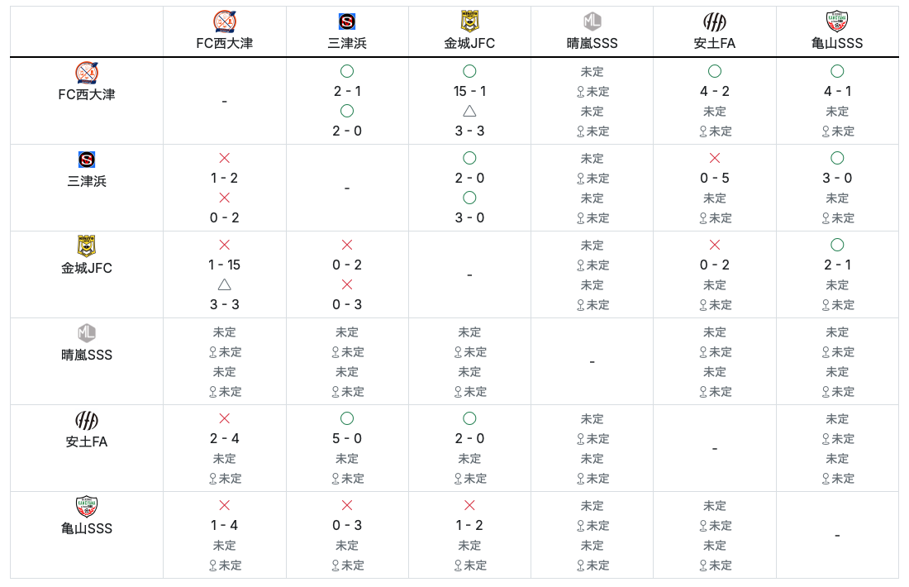Open 三津浜 vs 亀山SSS 3 - 0 result
Image resolution: width=909 pixels, height=587 pixels.
coord(836,178)
